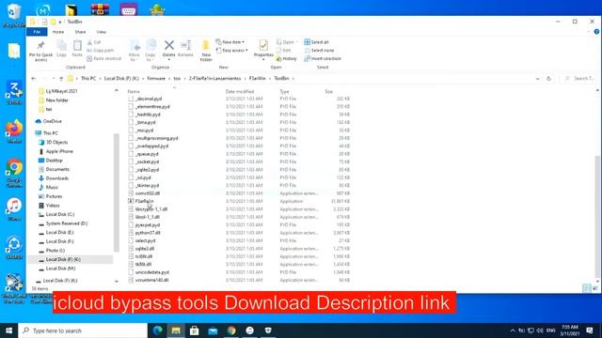Sort by Date modified column header
Image resolution: width=602 pixels, height=338 pixels.
(240, 92)
